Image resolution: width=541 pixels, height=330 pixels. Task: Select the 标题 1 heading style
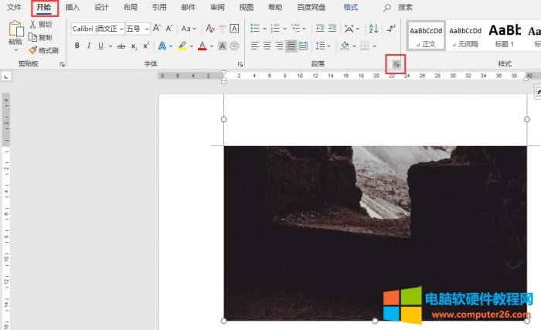click(504, 35)
